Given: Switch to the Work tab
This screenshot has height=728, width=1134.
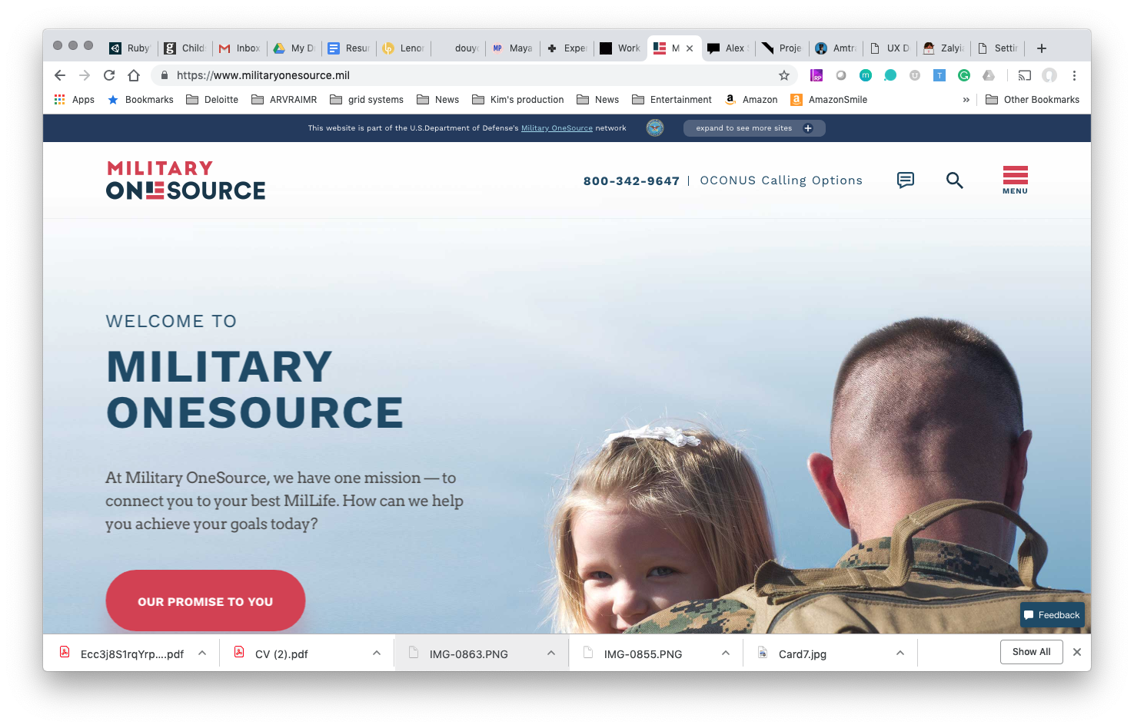Looking at the screenshot, I should pyautogui.click(x=620, y=48).
